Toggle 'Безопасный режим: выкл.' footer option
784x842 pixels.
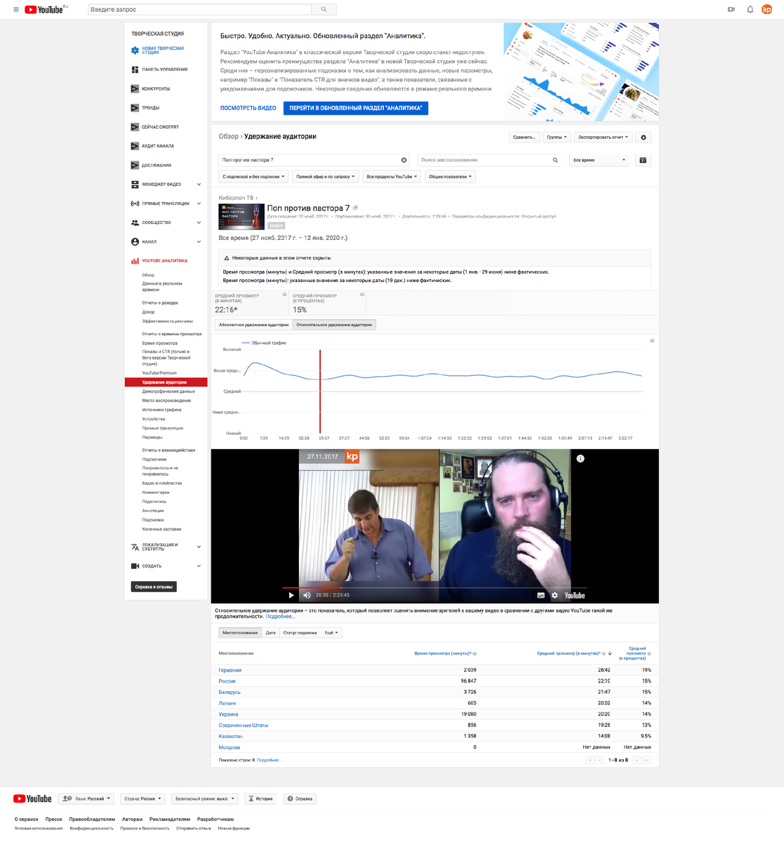point(204,798)
